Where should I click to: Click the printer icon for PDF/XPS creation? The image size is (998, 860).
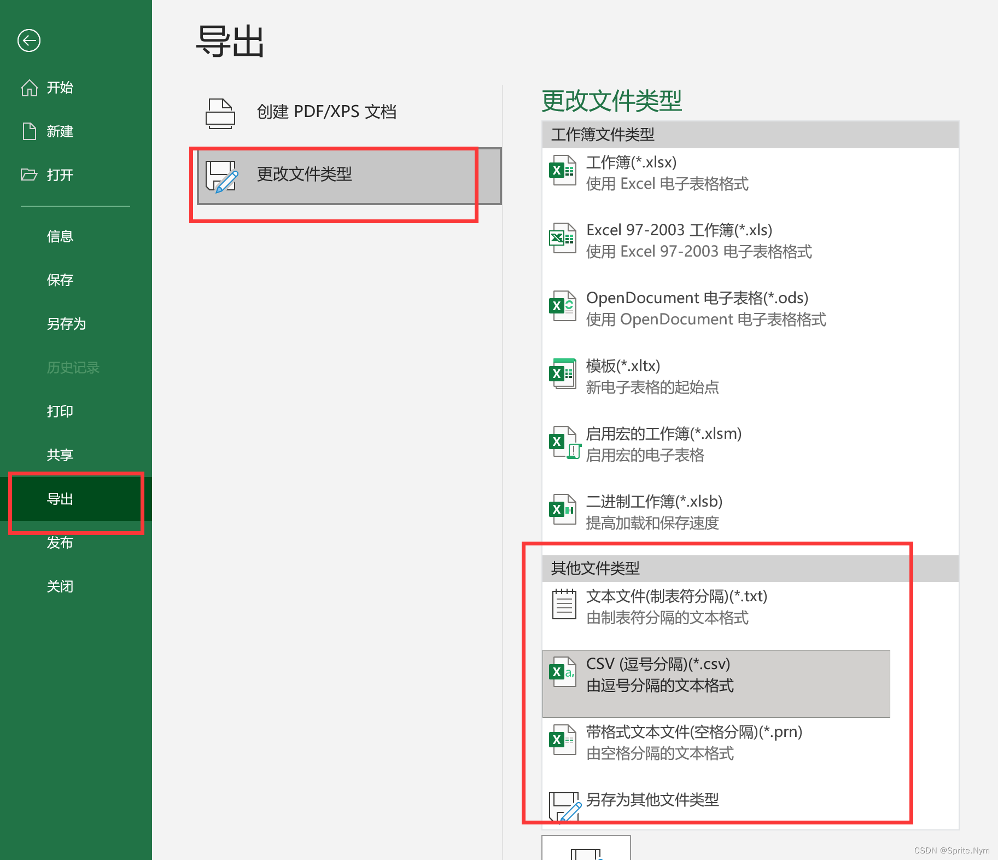tap(220, 113)
